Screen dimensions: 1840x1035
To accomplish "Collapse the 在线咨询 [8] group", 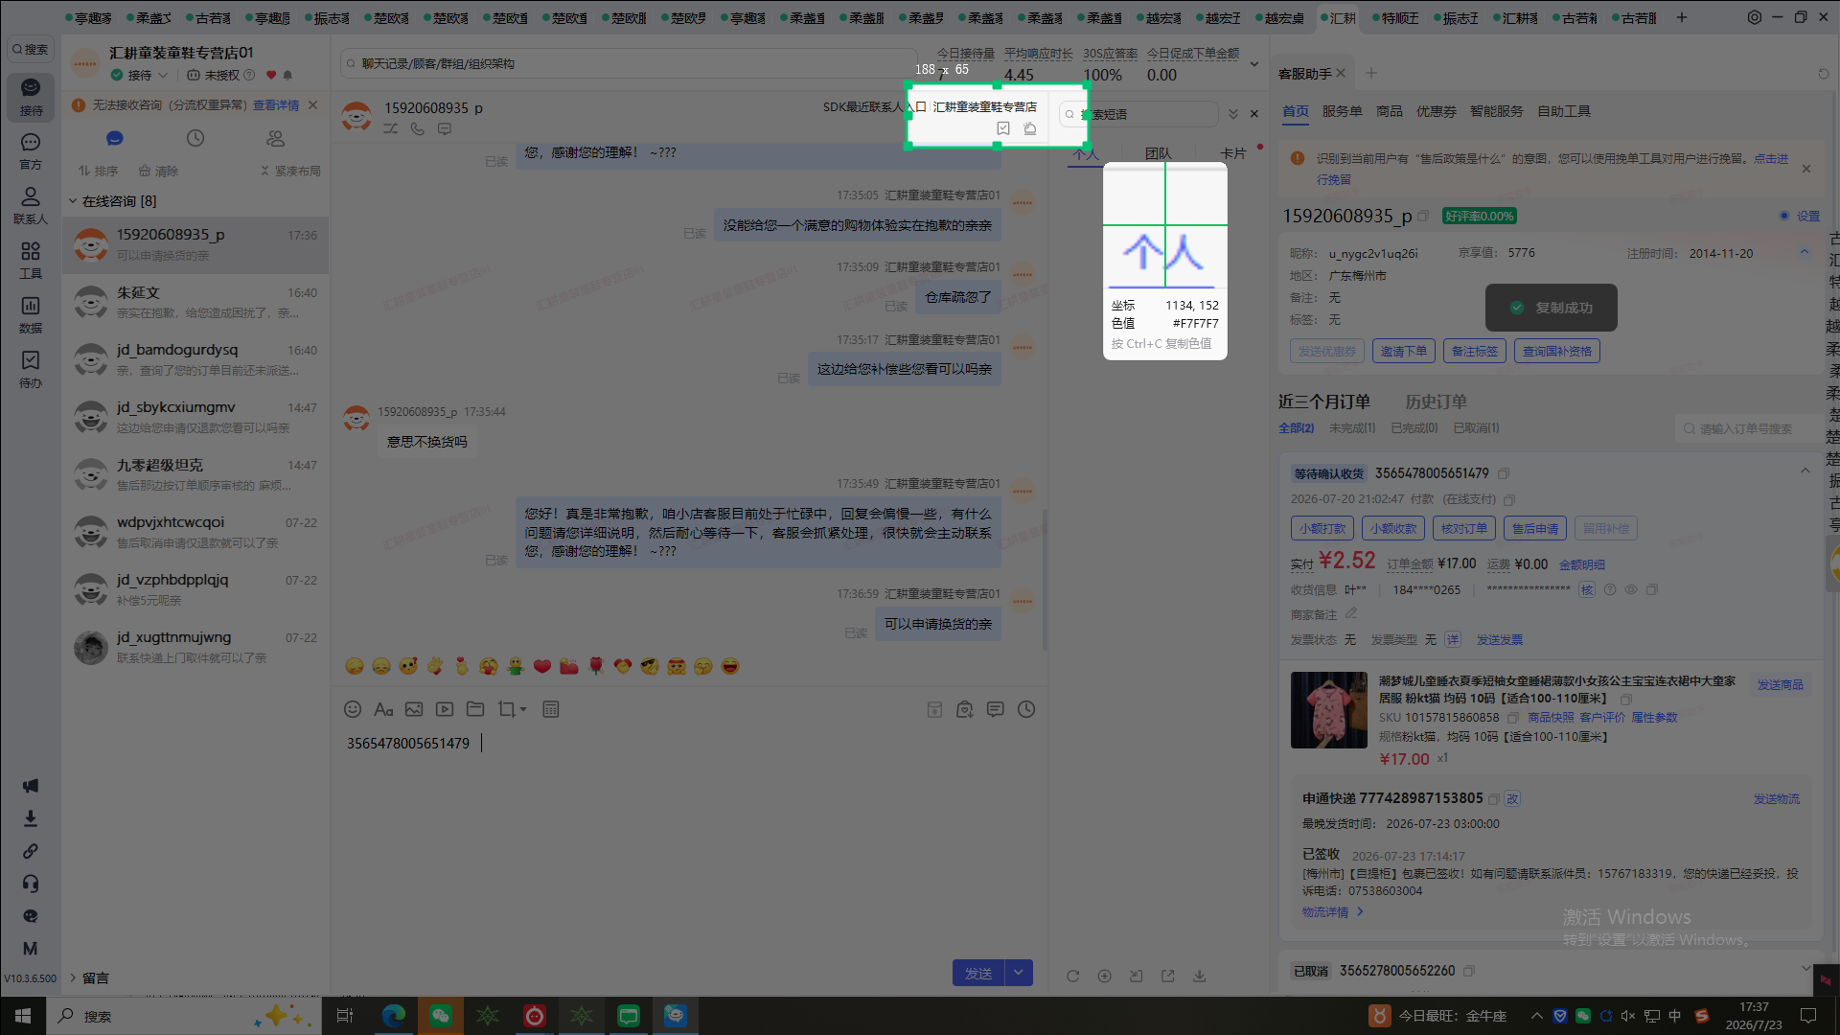I will (72, 201).
